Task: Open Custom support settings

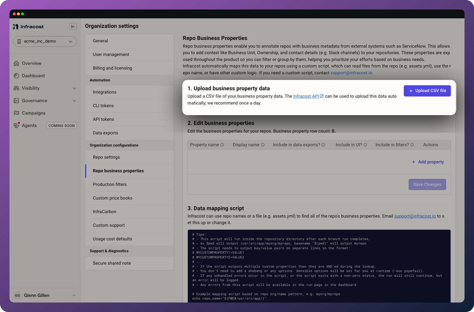Action: pyautogui.click(x=129, y=225)
